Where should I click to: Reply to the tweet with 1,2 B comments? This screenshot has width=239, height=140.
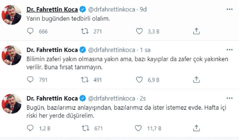coord(30,128)
